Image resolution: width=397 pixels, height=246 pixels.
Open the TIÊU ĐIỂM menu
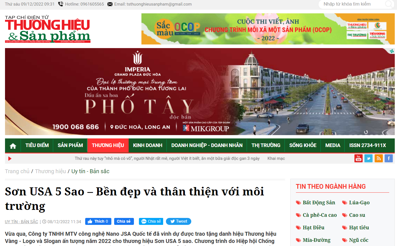(37, 145)
